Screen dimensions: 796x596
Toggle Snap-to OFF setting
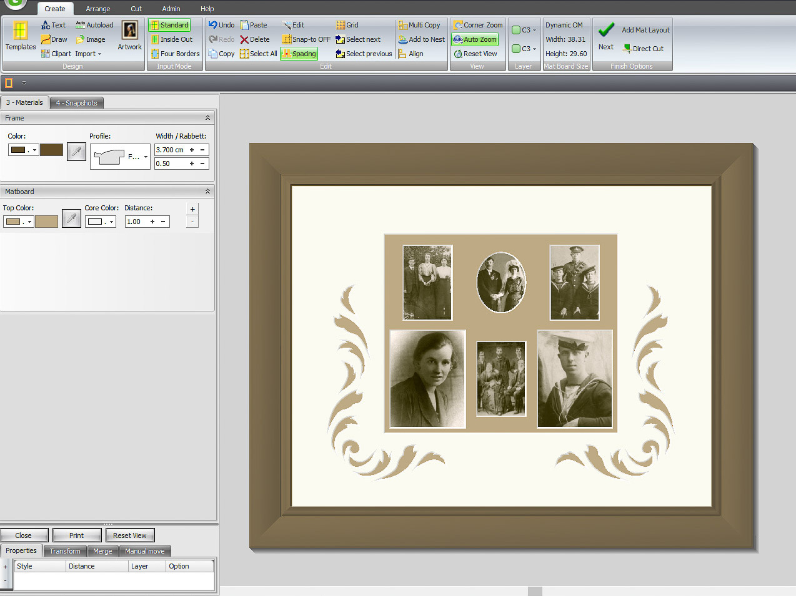[x=306, y=39]
